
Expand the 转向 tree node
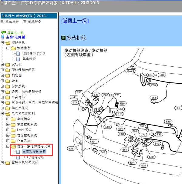pyautogui.click(x=2, y=81)
